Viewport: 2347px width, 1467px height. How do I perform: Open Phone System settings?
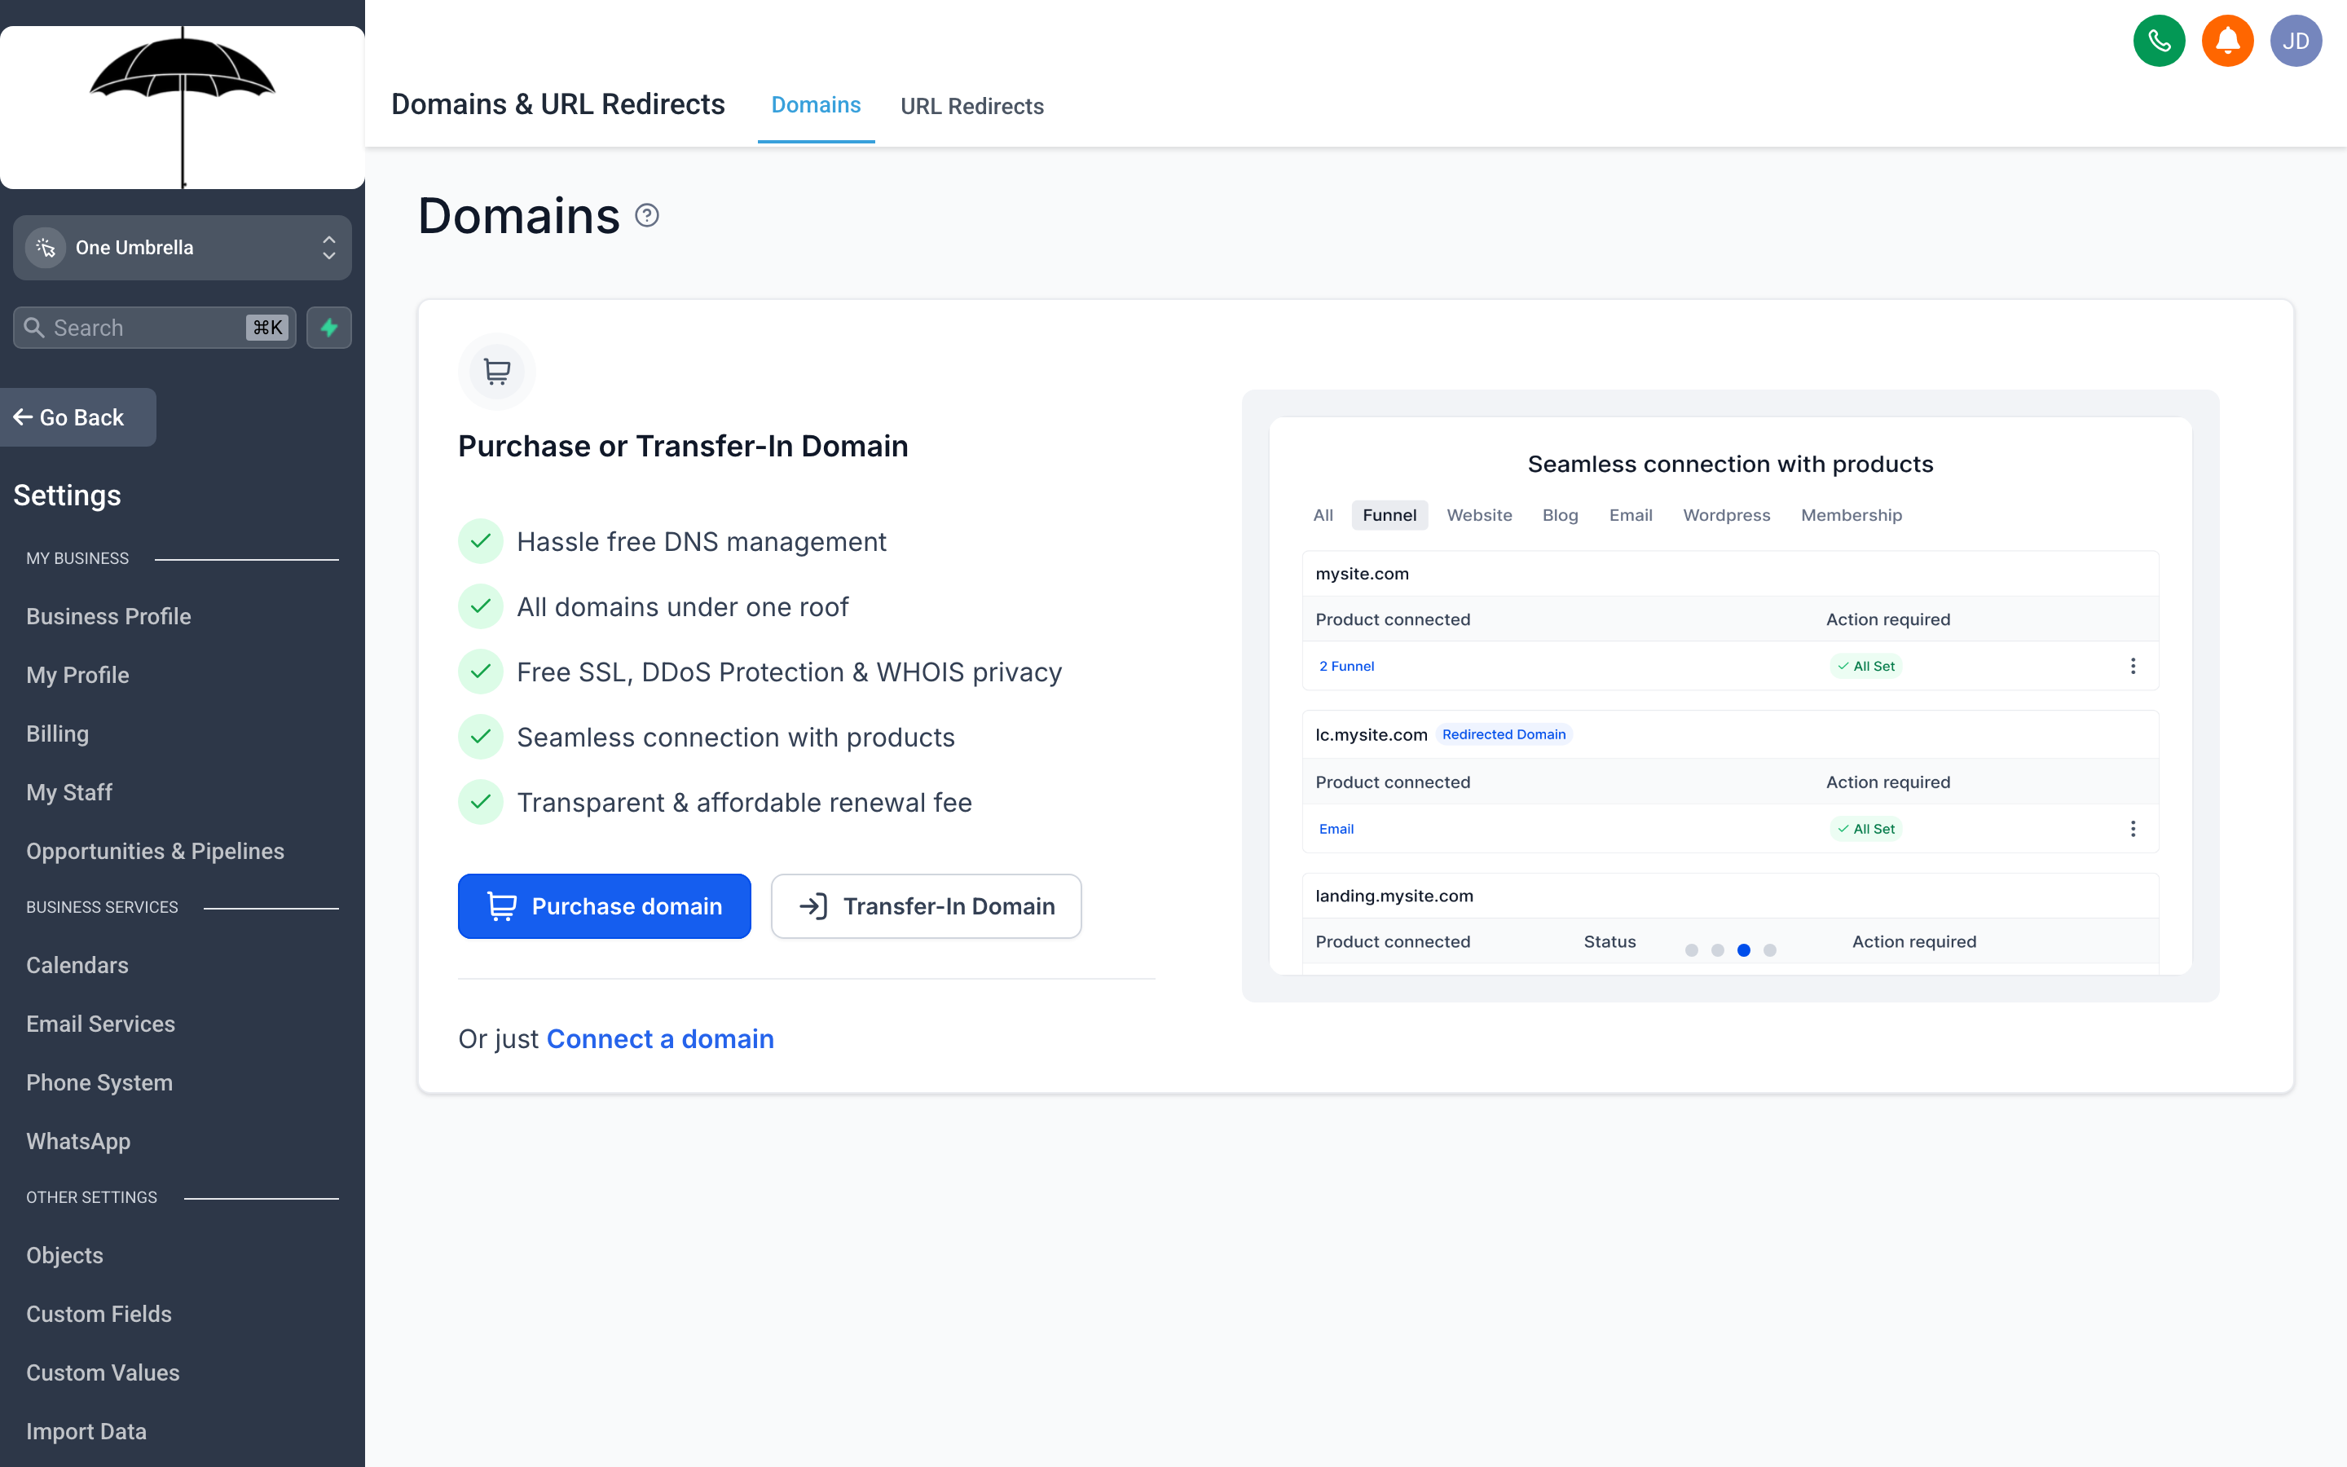point(100,1083)
